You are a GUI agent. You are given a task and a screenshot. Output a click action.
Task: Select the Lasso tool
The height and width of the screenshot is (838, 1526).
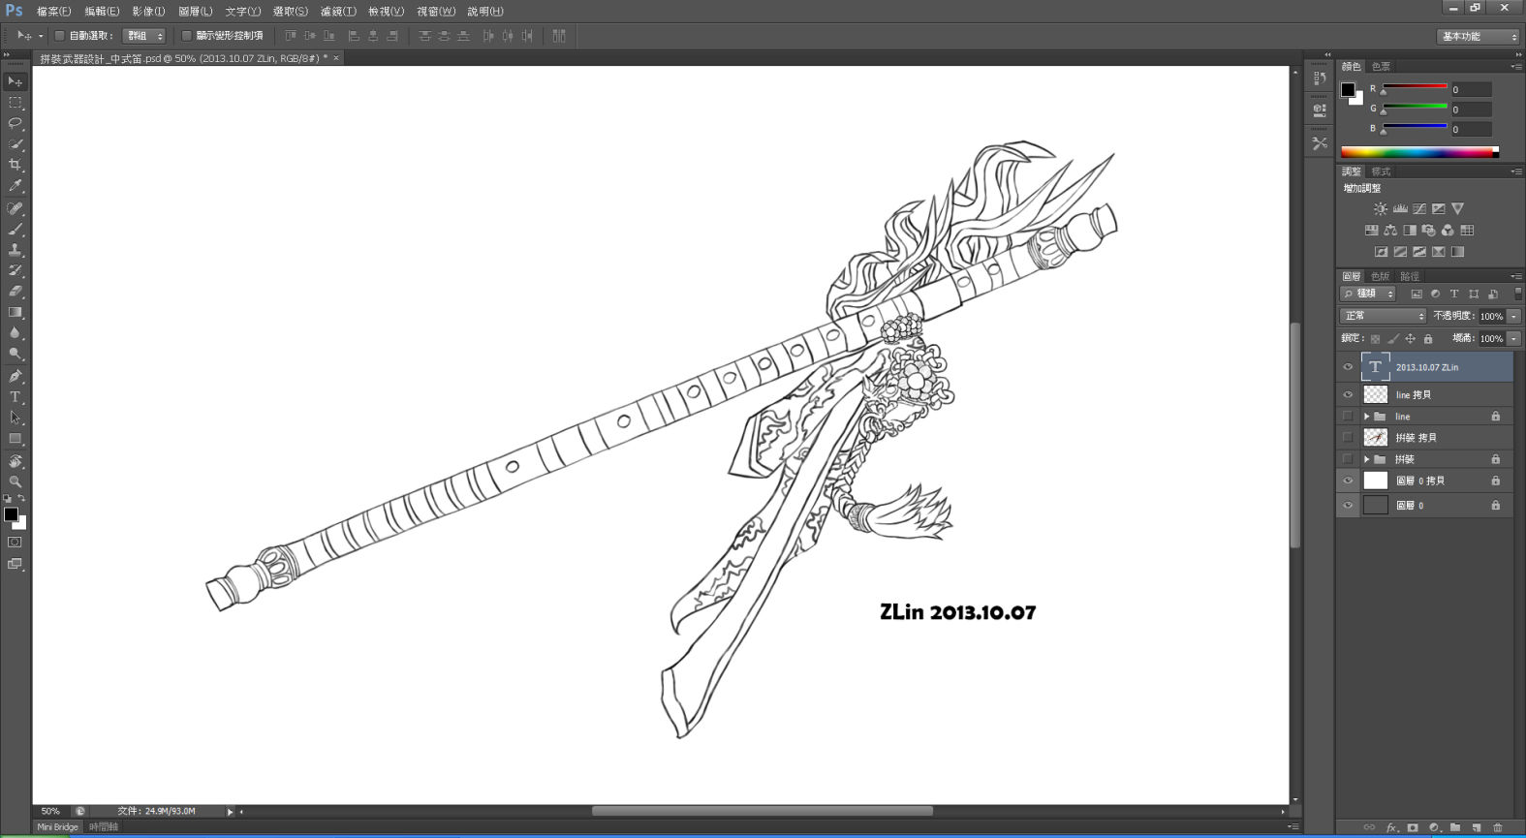[x=16, y=123]
